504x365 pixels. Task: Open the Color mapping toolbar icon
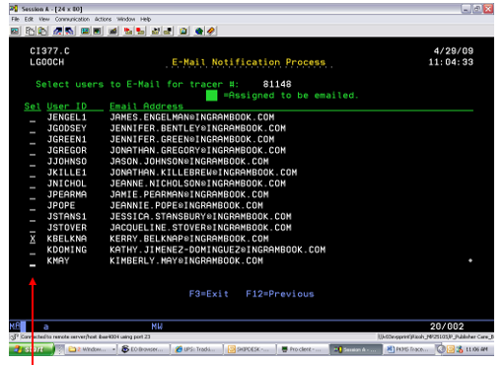pos(97,32)
